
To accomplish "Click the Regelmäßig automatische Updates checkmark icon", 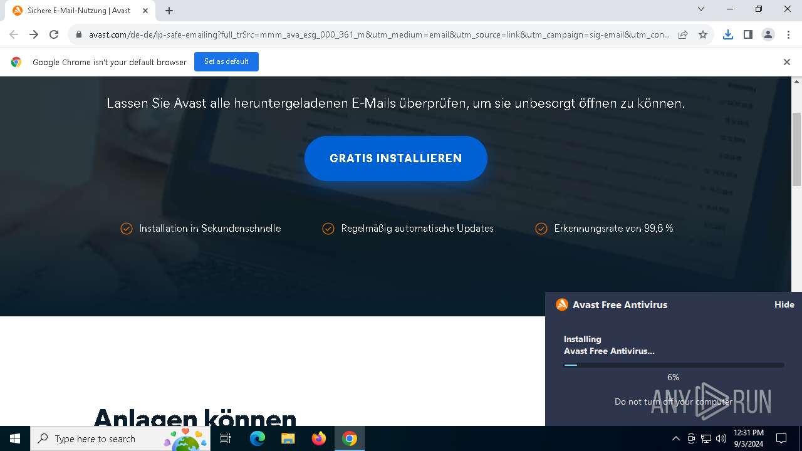I will click(x=328, y=229).
